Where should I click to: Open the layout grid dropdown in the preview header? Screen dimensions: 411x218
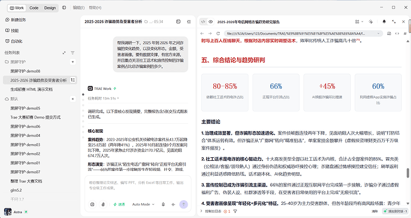[359, 22]
